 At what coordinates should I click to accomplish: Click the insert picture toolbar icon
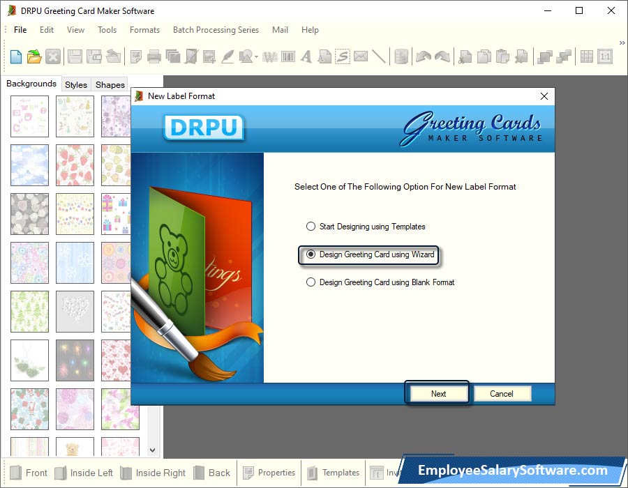209,56
